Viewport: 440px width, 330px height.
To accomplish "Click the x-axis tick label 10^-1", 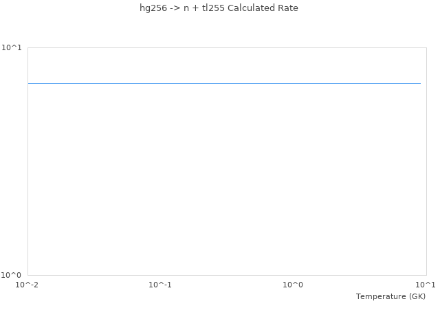I will point(160,285).
